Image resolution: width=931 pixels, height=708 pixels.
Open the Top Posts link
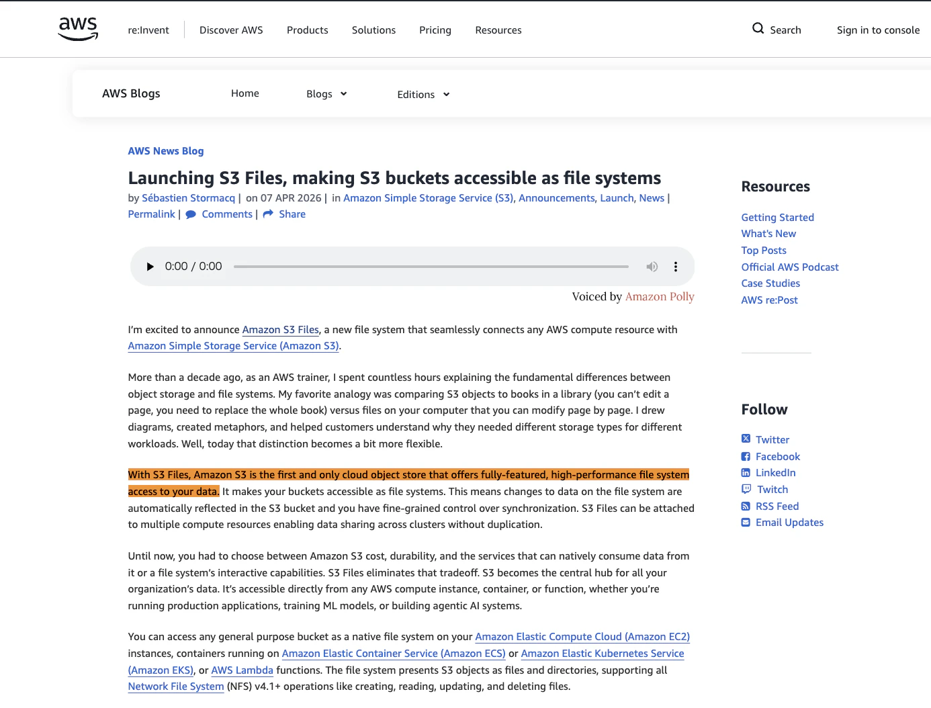(764, 251)
